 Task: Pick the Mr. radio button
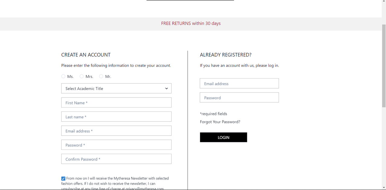101,76
